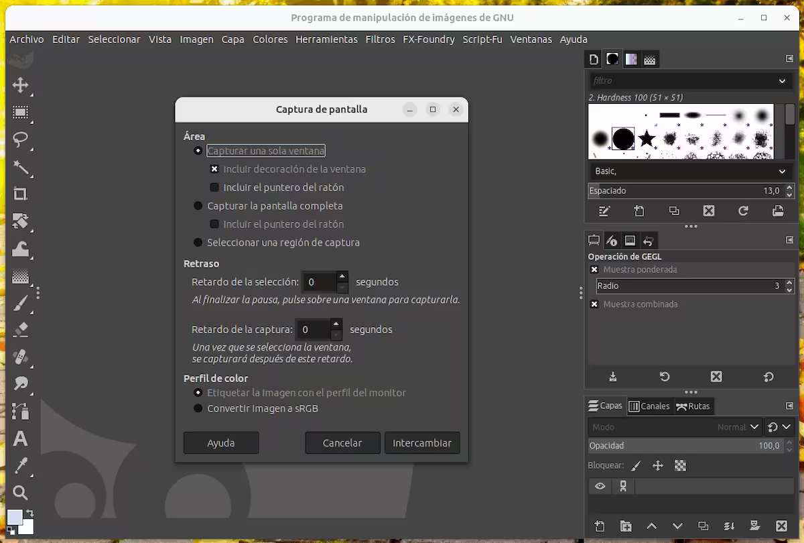The height and width of the screenshot is (543, 804).
Task: Increase the Radio value stepper
Action: (x=789, y=282)
